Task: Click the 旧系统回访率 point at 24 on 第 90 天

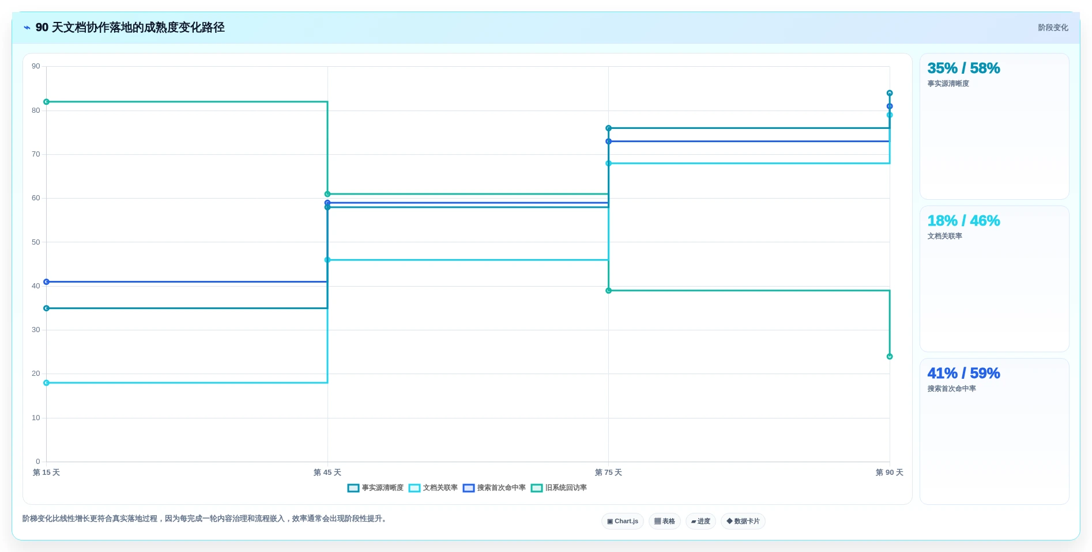Action: (x=890, y=357)
